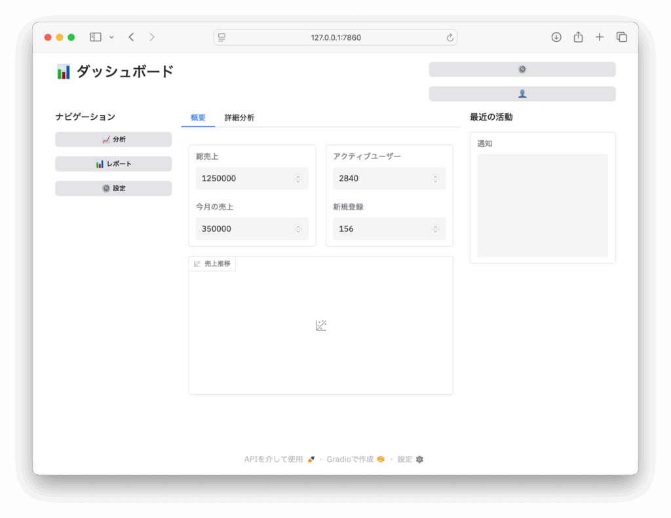Viewport: 671px width, 518px height.
Task: Switch to the 詳細分析 tab
Action: tap(239, 118)
